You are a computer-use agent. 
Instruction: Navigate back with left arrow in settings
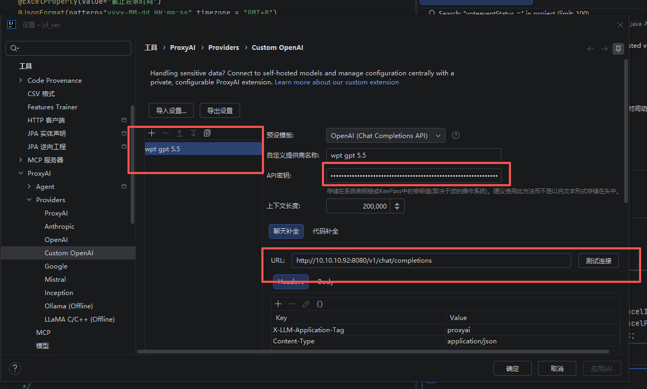591,48
